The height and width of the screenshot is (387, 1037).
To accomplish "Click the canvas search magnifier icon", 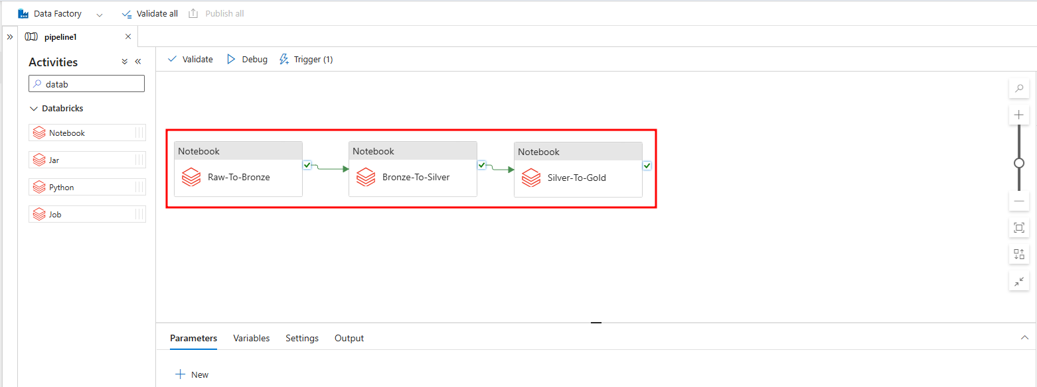I will pos(1019,88).
